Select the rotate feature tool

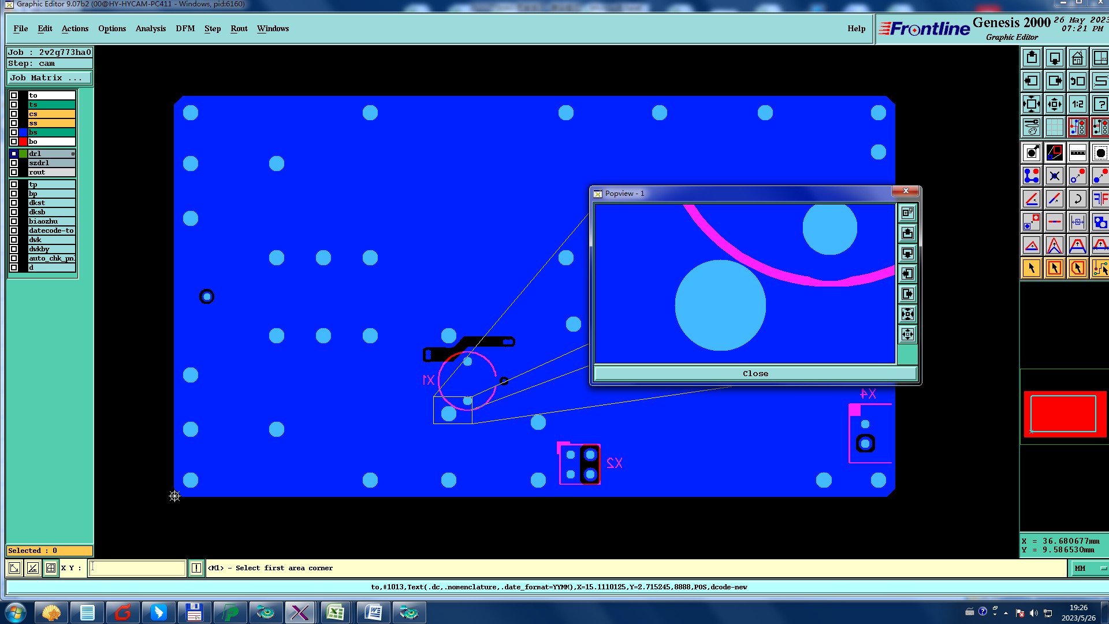click(x=1077, y=199)
